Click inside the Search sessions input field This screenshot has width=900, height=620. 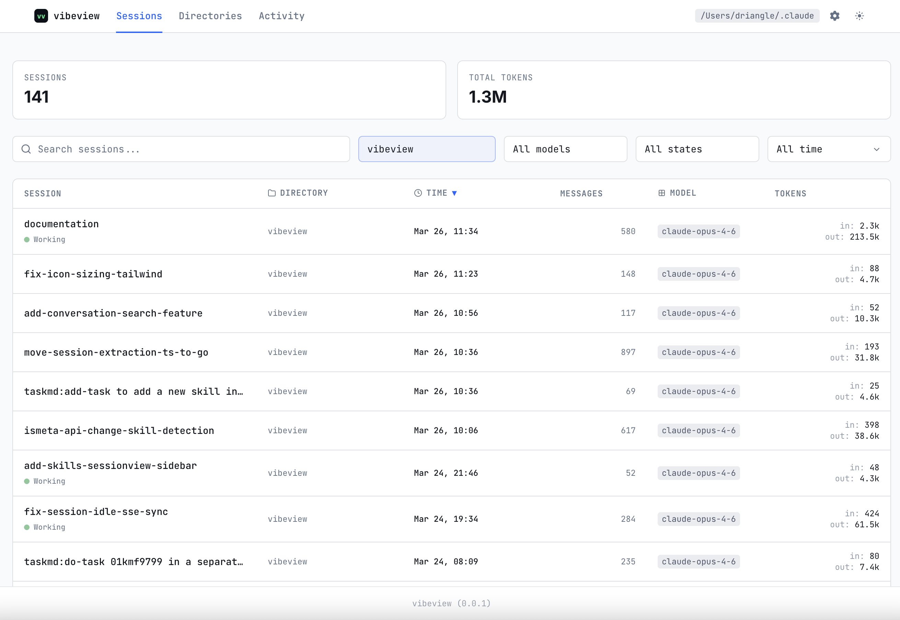tap(155, 149)
